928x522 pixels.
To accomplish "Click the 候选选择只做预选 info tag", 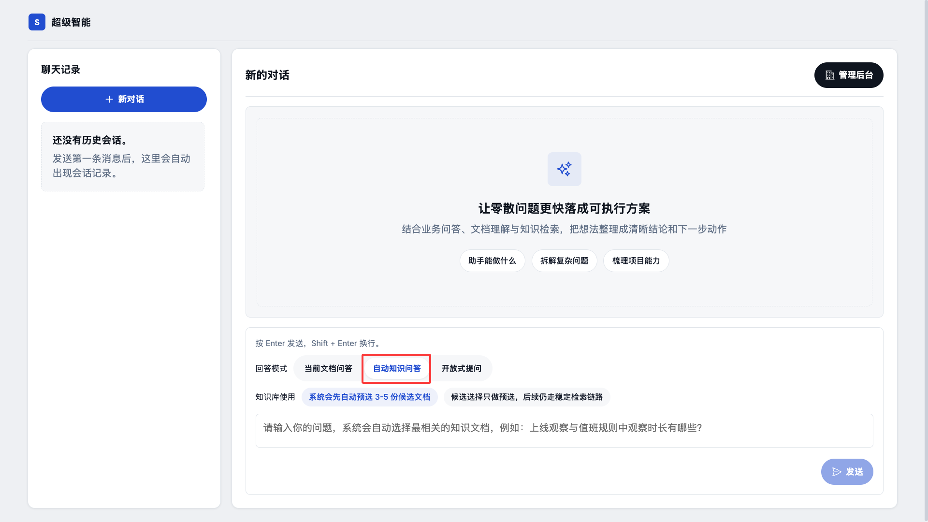I will [x=526, y=397].
